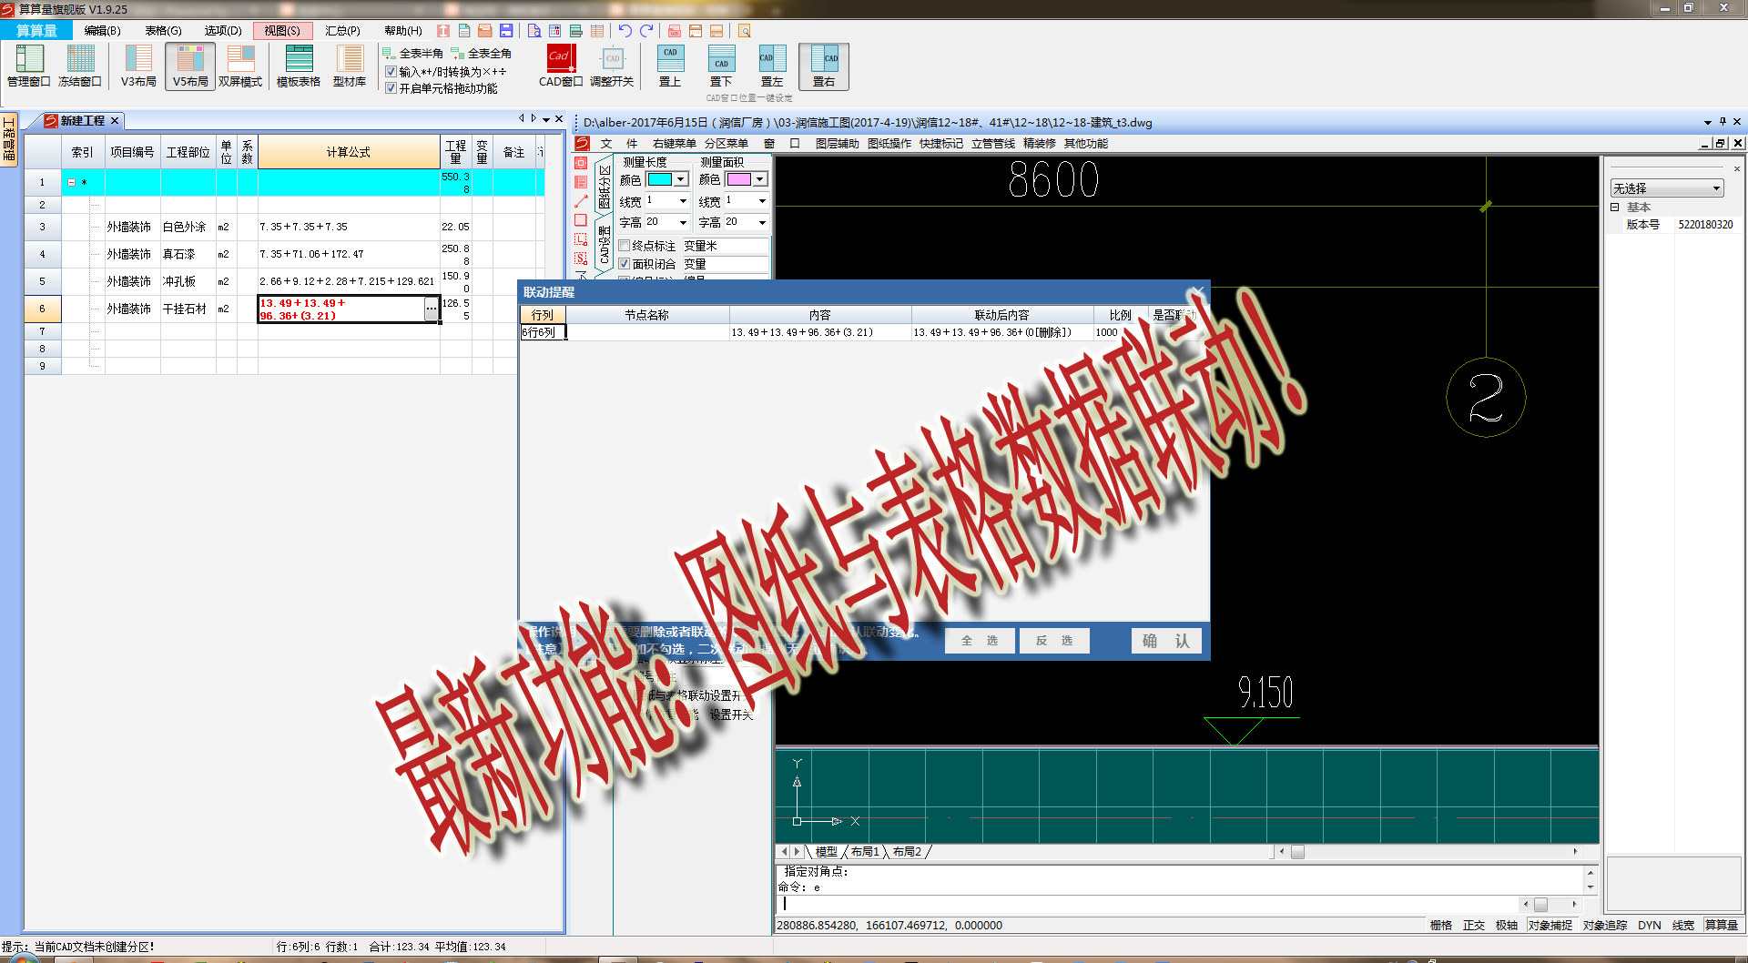Image resolution: width=1748 pixels, height=963 pixels.
Task: Click 反选 in 联动提醒 dialog
Action: (1054, 641)
